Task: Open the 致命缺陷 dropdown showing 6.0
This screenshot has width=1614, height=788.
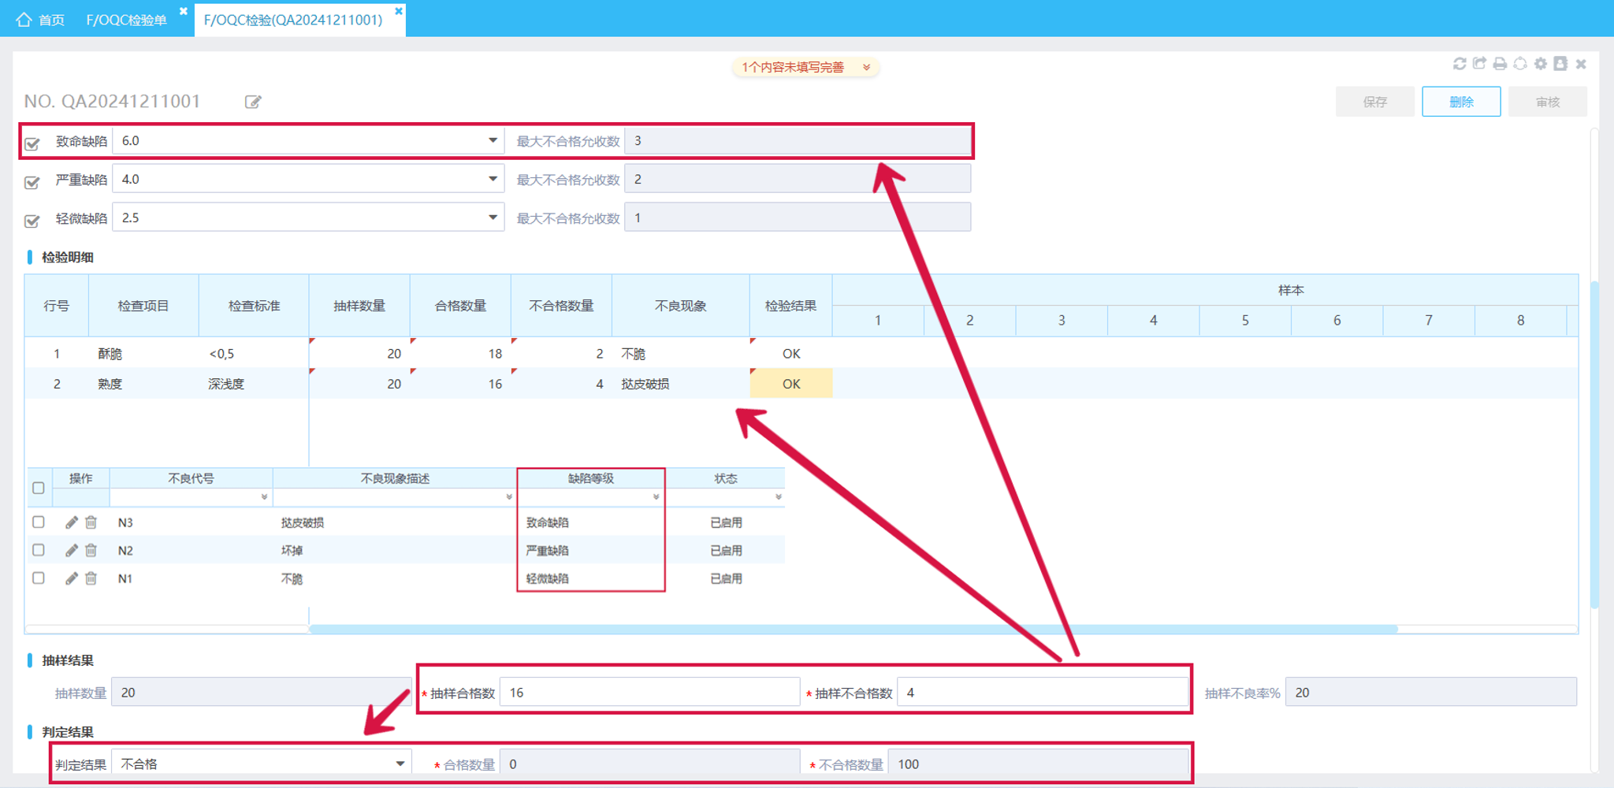Action: [308, 141]
